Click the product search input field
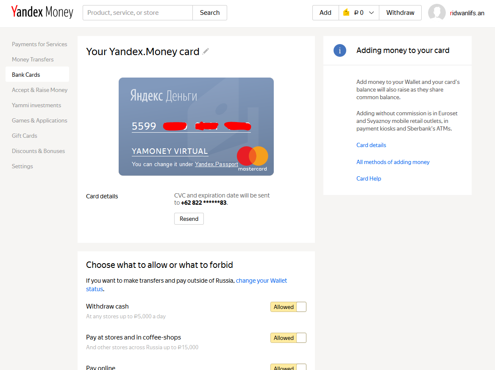Viewport: 495px width, 370px height. tap(138, 13)
